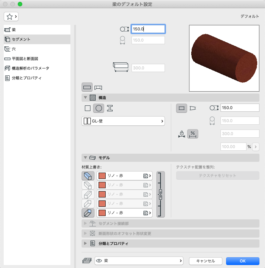The image size is (265, 268).
Task: Choose rectangular cross-section icon
Action: [87, 108]
